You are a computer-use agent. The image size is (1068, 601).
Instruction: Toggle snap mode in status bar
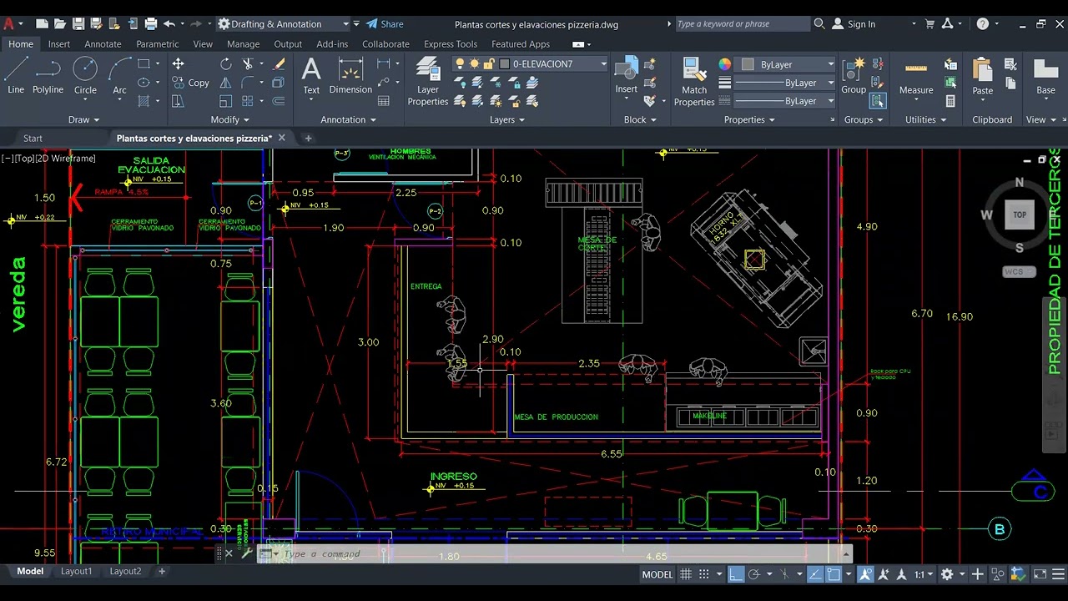tap(704, 574)
